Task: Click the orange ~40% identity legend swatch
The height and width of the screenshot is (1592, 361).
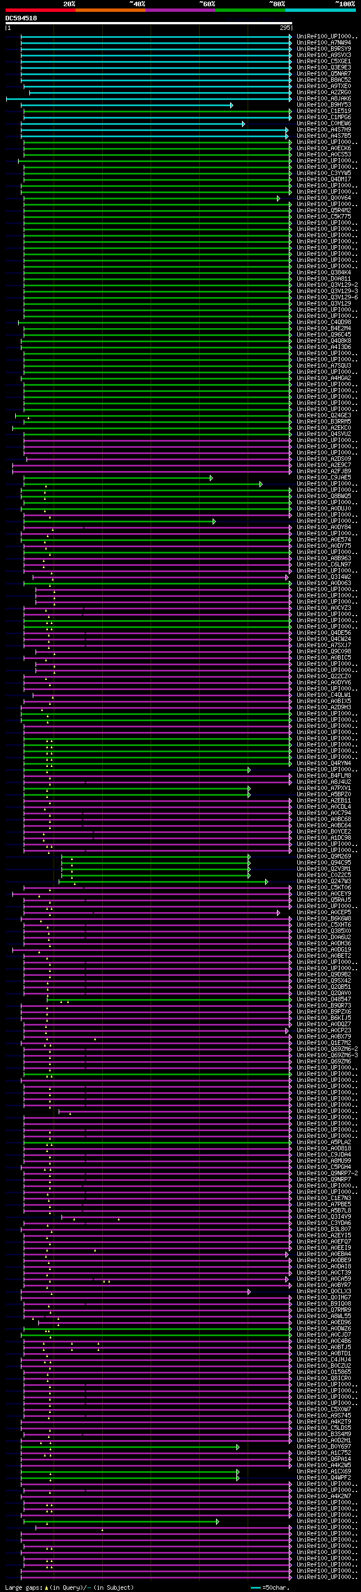Action: 111,10
